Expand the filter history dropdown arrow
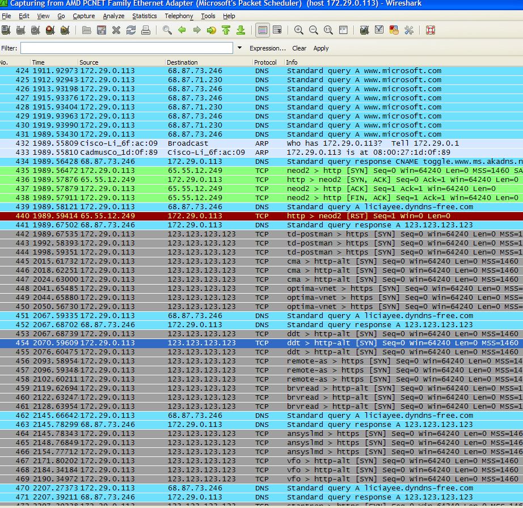Image resolution: width=523 pixels, height=508 pixels. tap(239, 48)
